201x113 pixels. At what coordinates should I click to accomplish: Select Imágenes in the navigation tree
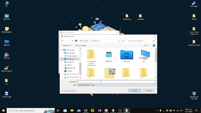70,62
